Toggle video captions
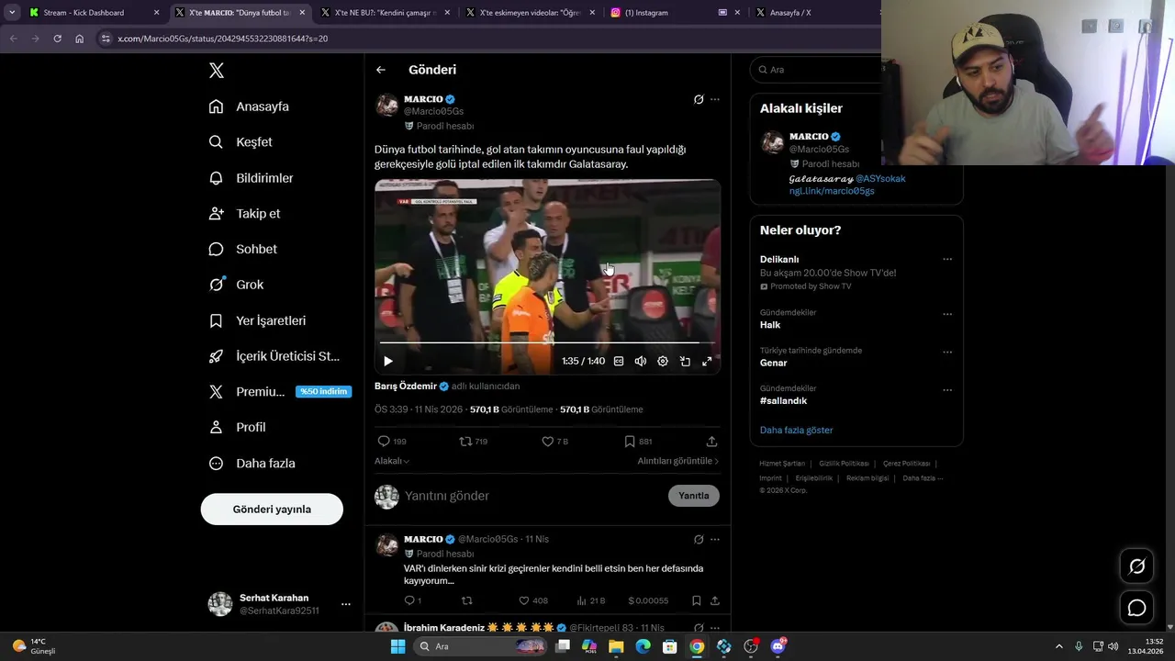1175x661 pixels. click(x=619, y=362)
